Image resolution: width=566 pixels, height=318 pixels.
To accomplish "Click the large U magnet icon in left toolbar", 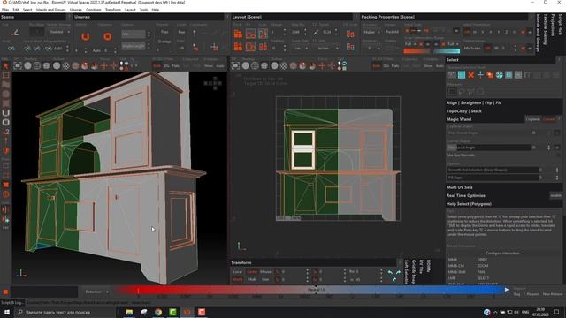I will [x=6, y=112].
